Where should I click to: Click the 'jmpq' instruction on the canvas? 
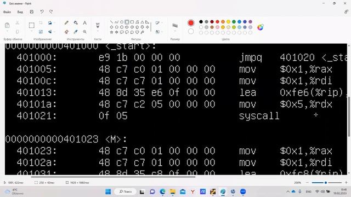pyautogui.click(x=250, y=58)
